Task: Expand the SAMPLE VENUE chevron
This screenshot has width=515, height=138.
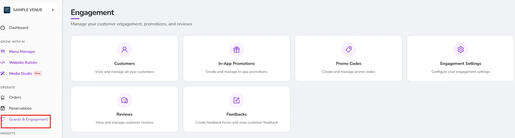Action: [x=53, y=10]
